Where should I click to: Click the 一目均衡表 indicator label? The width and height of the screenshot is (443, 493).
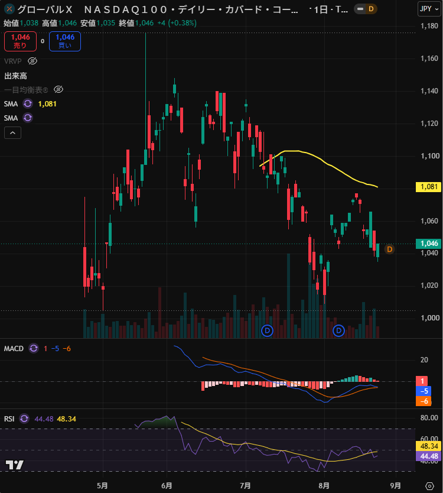pyautogui.click(x=26, y=90)
